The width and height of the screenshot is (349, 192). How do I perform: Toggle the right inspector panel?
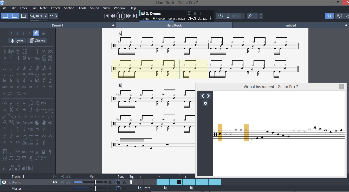click(x=24, y=16)
